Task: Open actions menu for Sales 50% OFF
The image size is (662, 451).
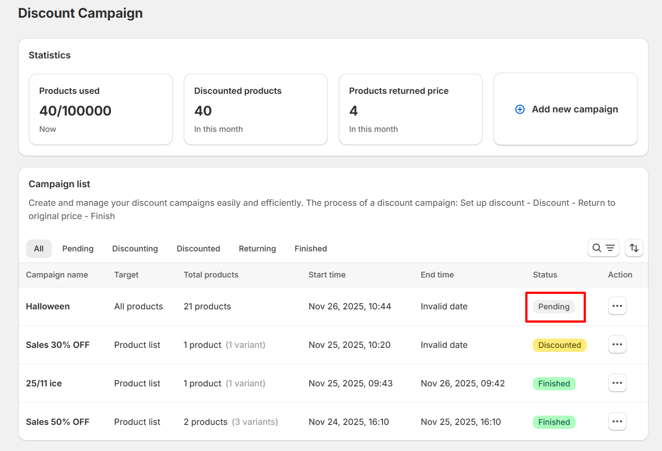Action: (617, 422)
